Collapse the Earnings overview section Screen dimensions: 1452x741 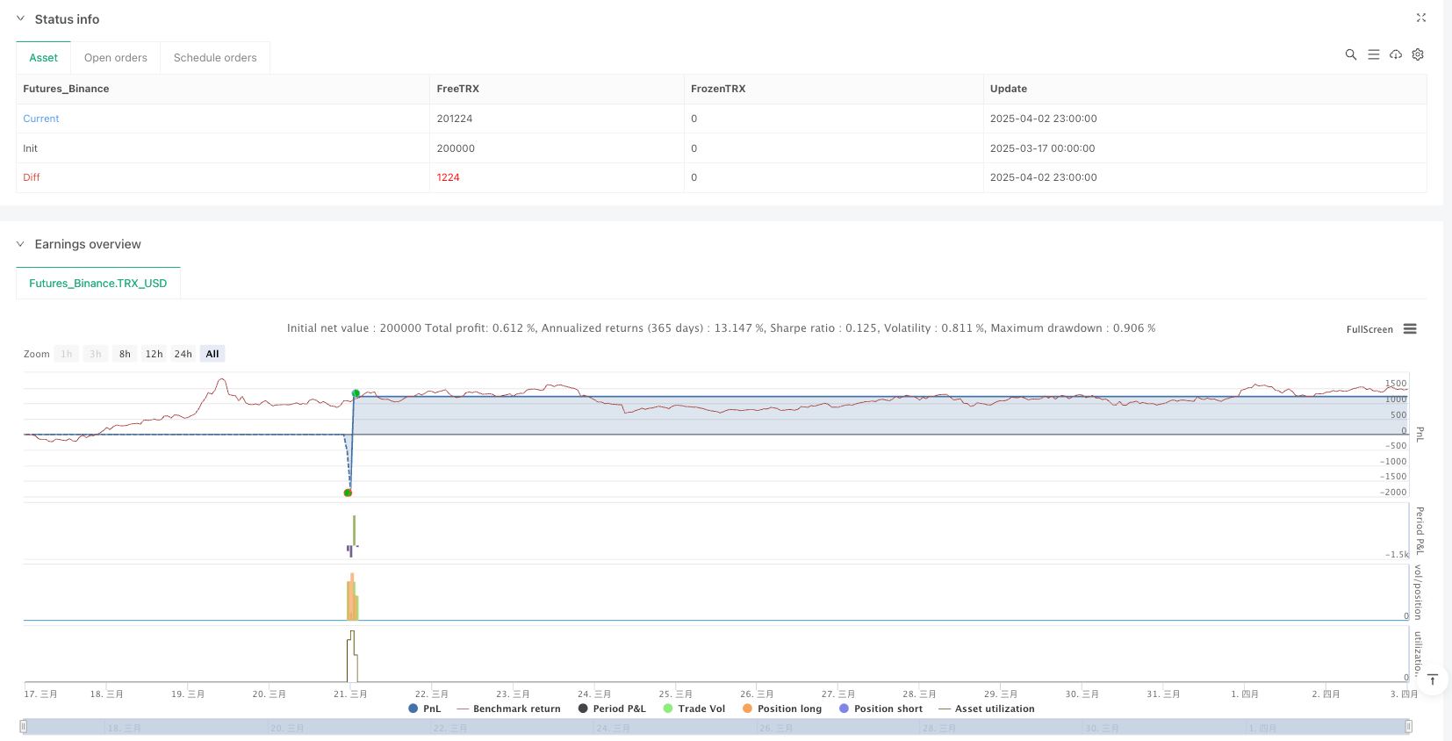click(20, 244)
